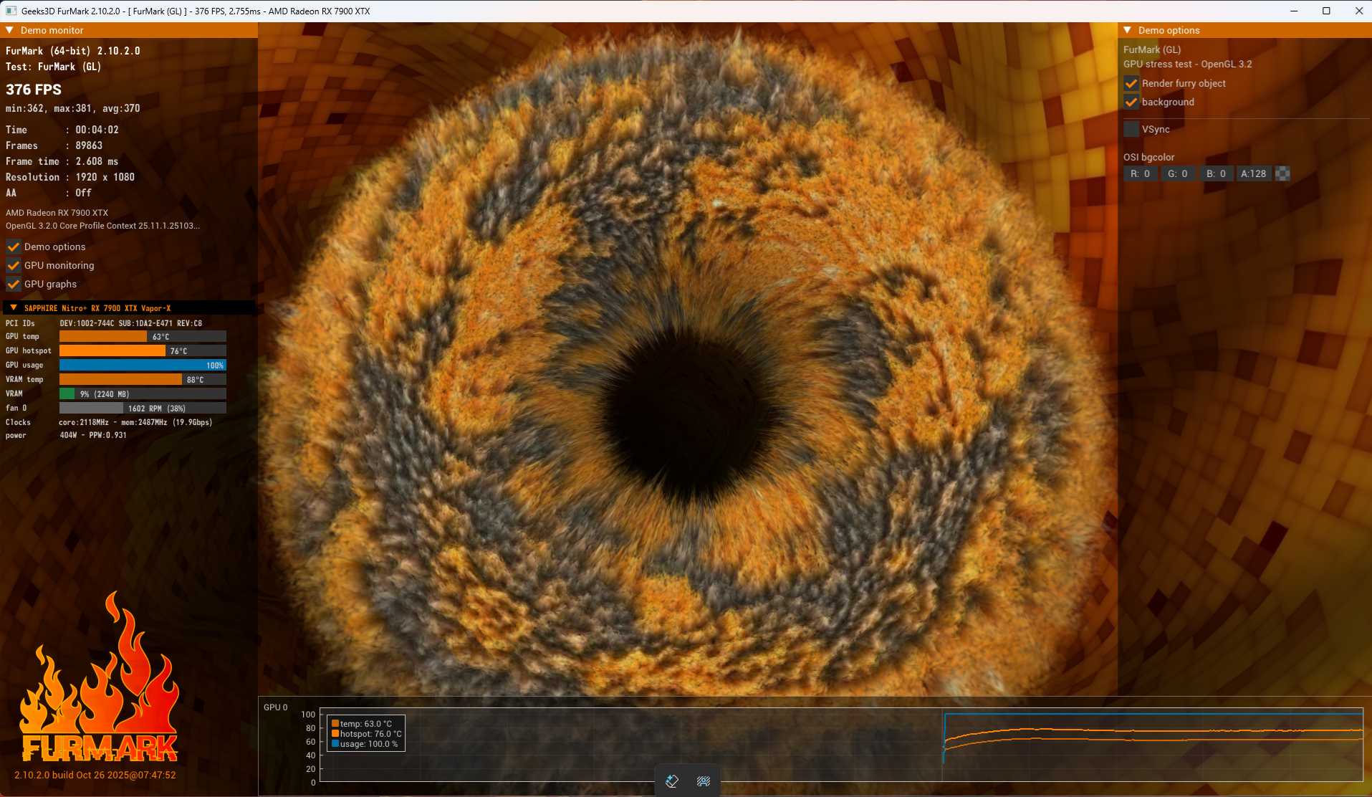The height and width of the screenshot is (797, 1372).
Task: Click the "Test: FurMark (GL)" line
Action: [x=54, y=67]
